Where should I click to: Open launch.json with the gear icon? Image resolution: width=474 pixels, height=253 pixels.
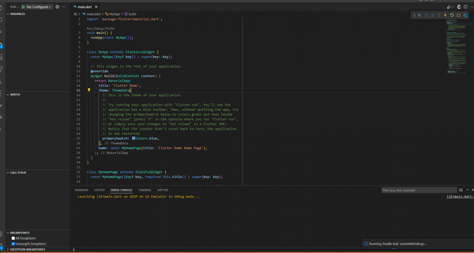(x=57, y=6)
